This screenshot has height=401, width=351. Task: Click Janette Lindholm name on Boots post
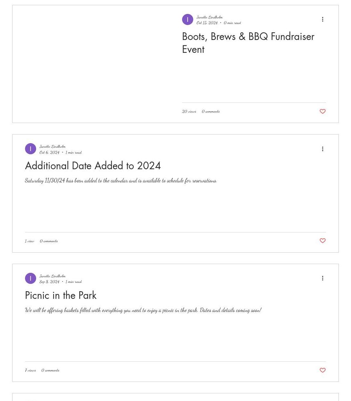tap(210, 17)
